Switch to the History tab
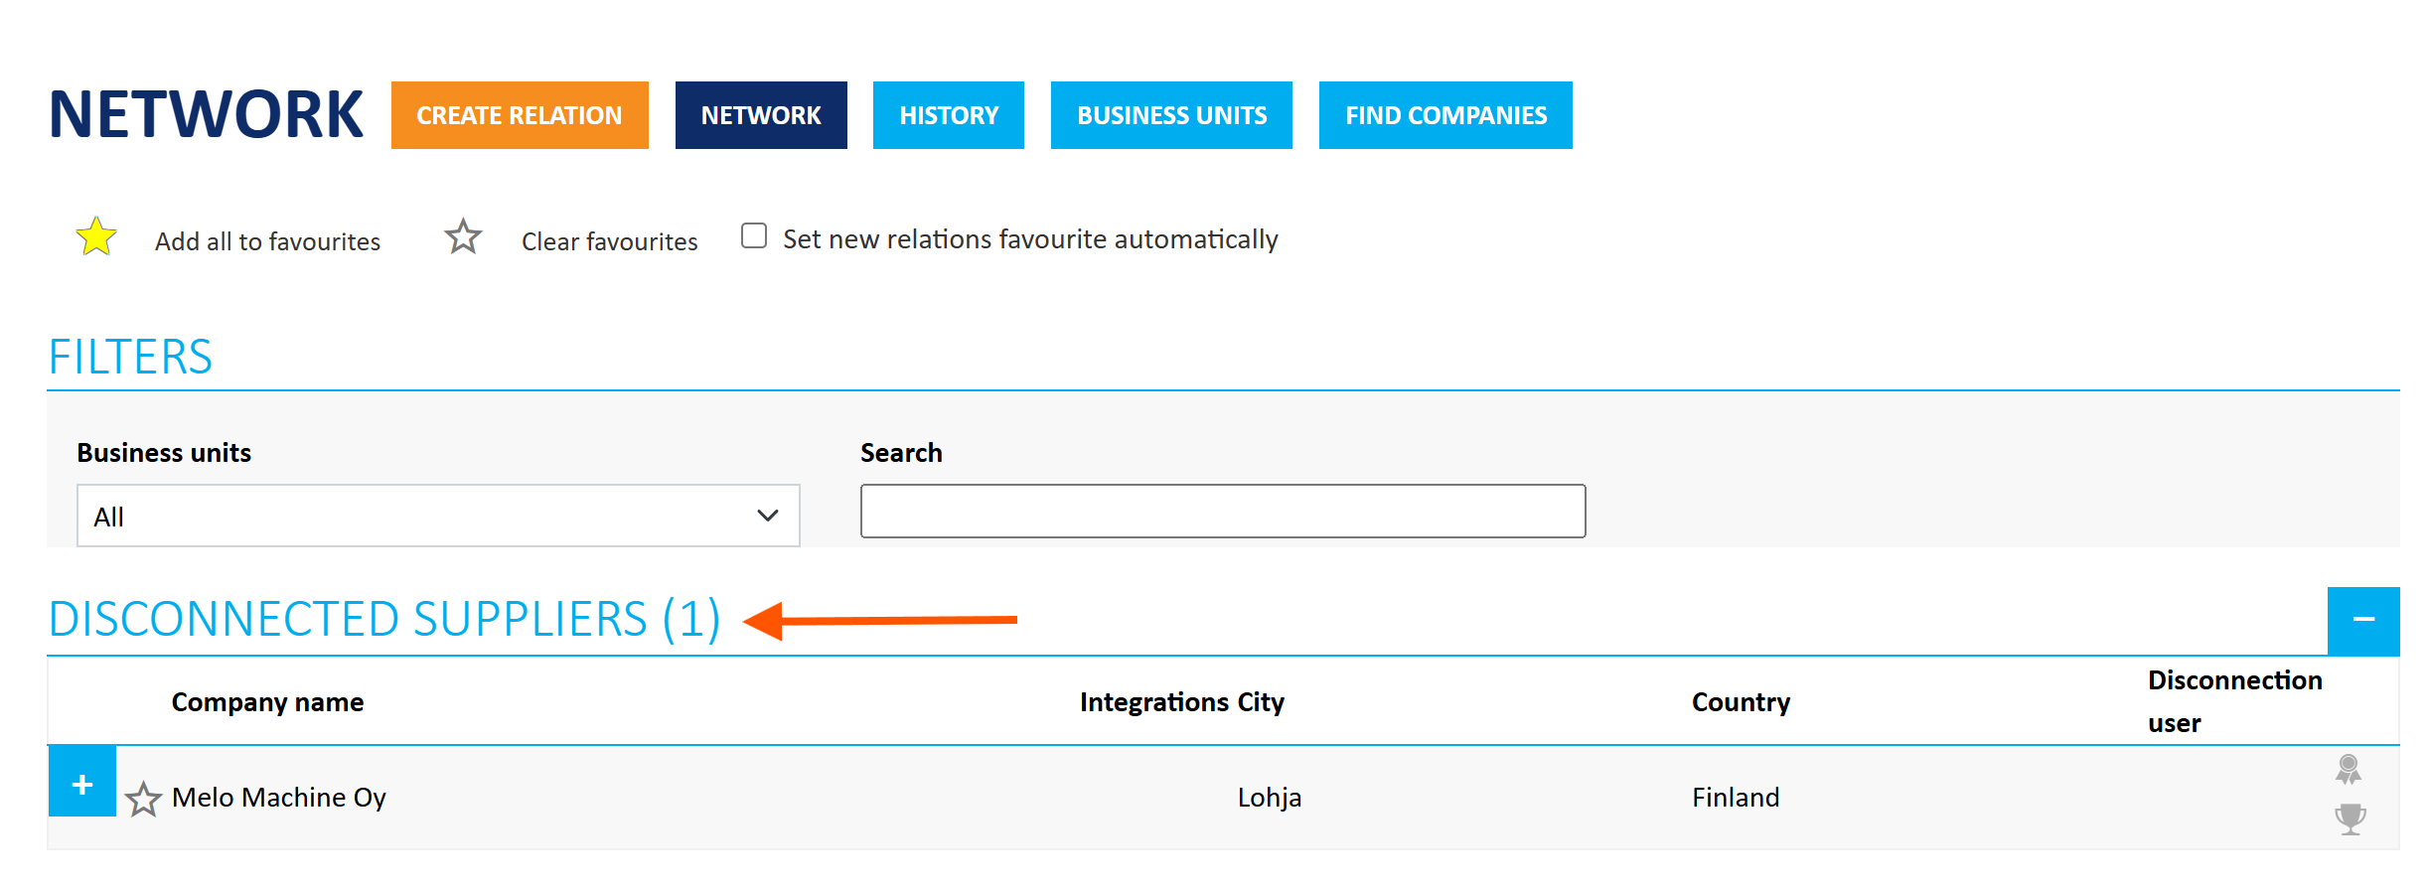The height and width of the screenshot is (892, 2428). point(949,115)
